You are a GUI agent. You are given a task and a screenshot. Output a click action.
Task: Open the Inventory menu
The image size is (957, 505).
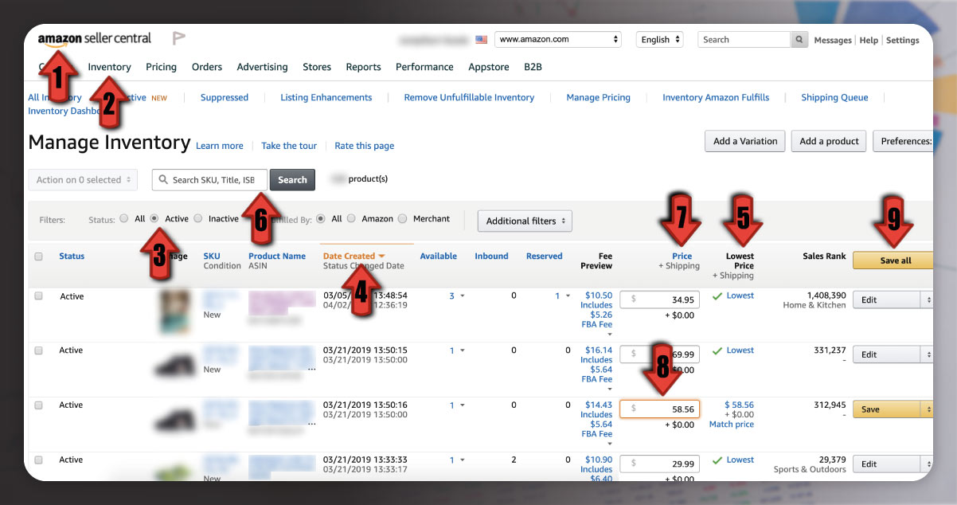[110, 67]
